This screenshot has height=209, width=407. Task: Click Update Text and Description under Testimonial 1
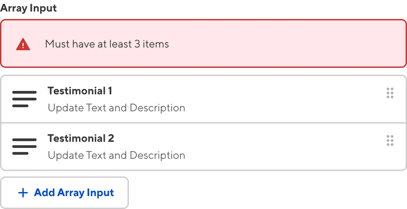[117, 108]
